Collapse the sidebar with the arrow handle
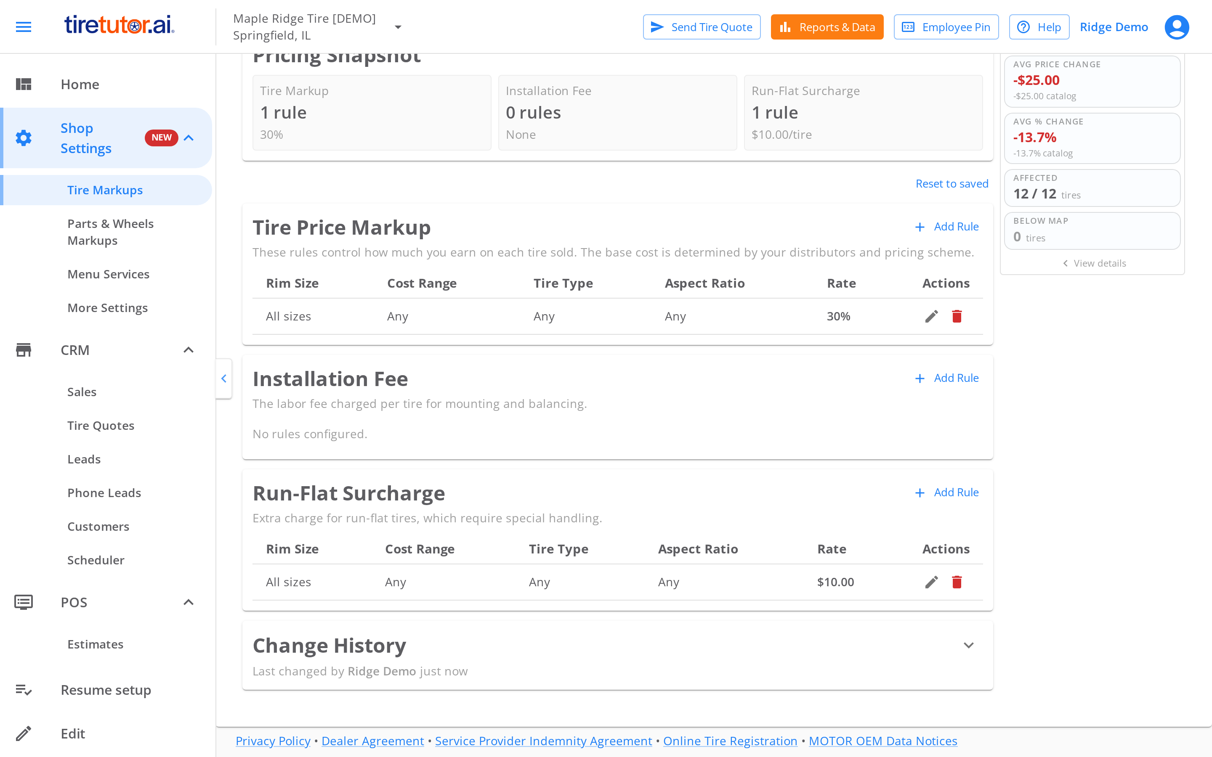Viewport: 1212px width, 757px height. (x=224, y=378)
